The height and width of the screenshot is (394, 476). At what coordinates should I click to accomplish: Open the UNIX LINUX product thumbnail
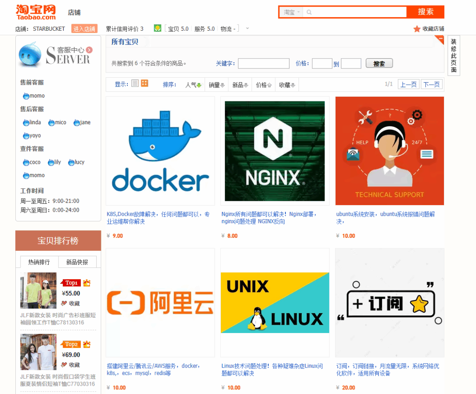click(275, 302)
